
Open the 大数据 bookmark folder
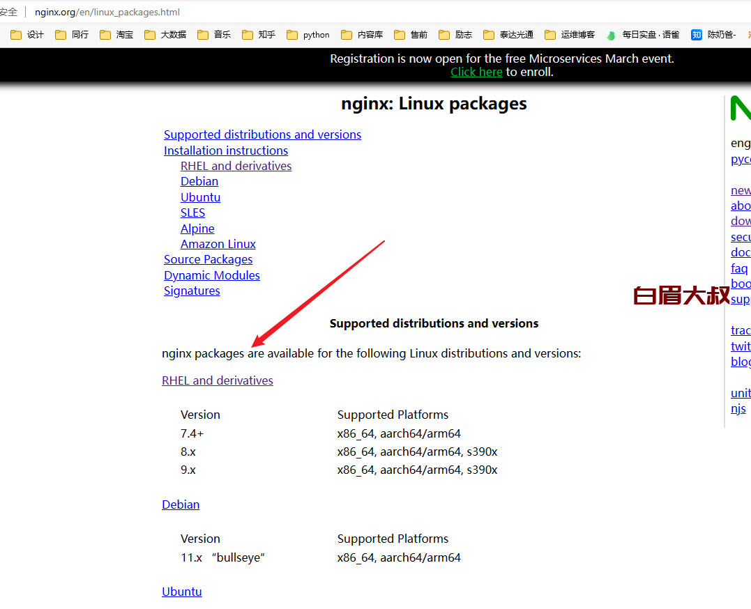tap(165, 34)
